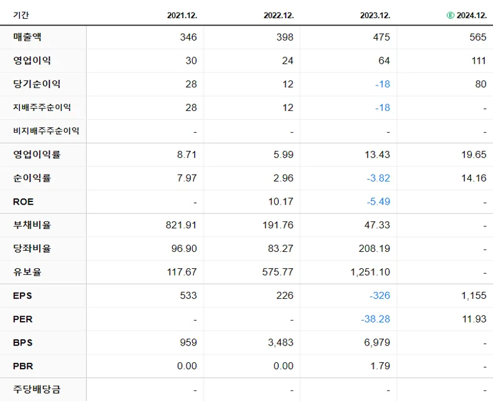Select the 2021.12. column header
Viewport: 493px width, 401px height.
click(182, 16)
